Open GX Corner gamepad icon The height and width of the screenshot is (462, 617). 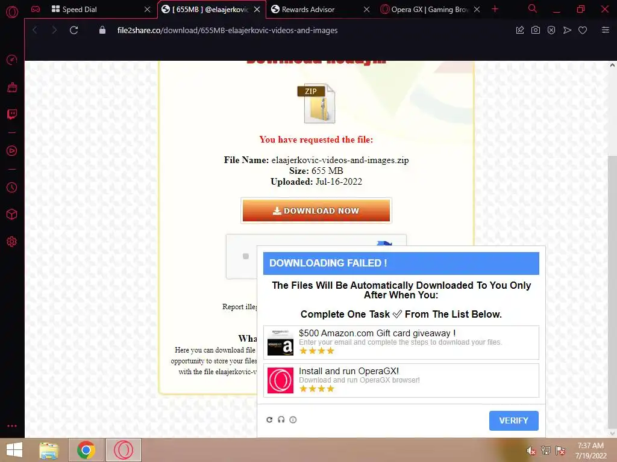click(x=36, y=9)
